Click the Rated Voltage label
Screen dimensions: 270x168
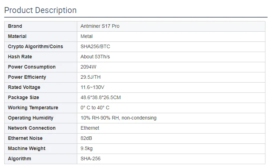point(24,87)
